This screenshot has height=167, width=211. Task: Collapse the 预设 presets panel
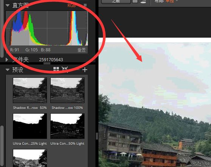pos(8,70)
